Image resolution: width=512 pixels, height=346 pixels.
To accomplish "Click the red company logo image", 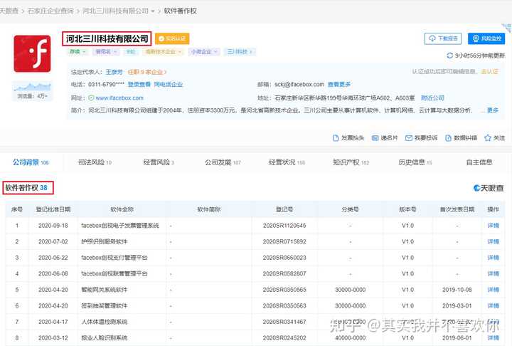I will coord(32,53).
